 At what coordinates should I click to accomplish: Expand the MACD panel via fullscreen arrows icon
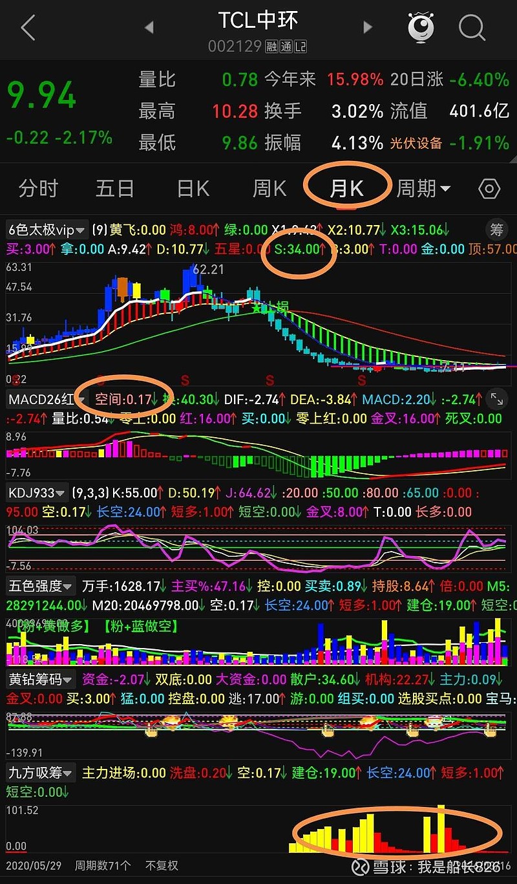[x=496, y=399]
